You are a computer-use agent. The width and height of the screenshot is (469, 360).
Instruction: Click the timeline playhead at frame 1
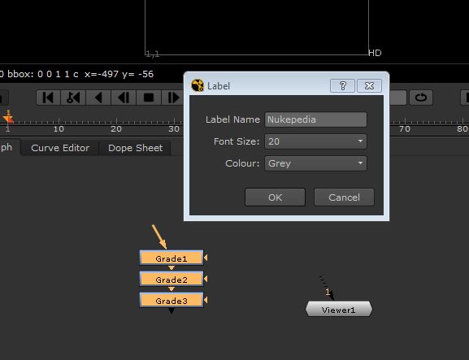(8, 118)
